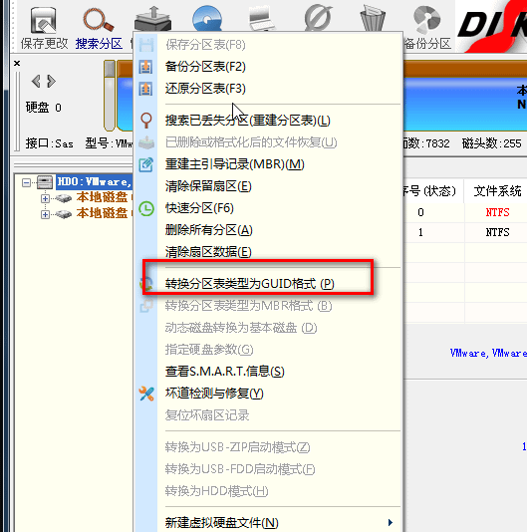This screenshot has height=532, width=527.
Task: Go to next disk with right arrow
Action: tap(51, 81)
